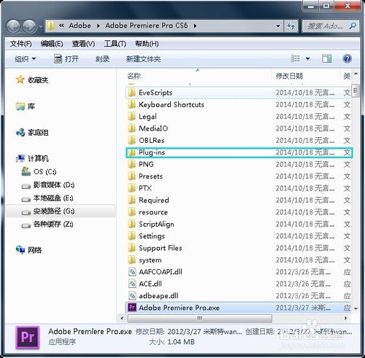
Task: Expand arrow after Adobe Premiere Pro CS6 breadcrumb
Action: 195,26
